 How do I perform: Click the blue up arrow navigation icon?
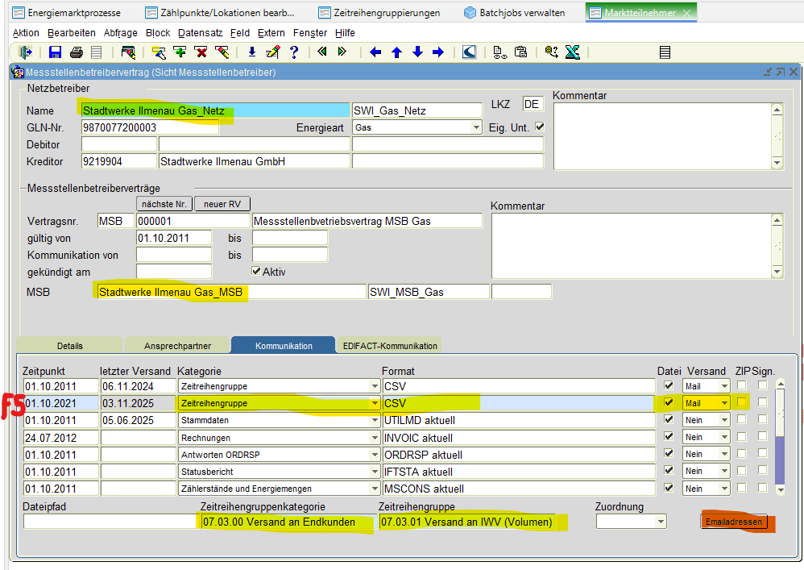(396, 52)
